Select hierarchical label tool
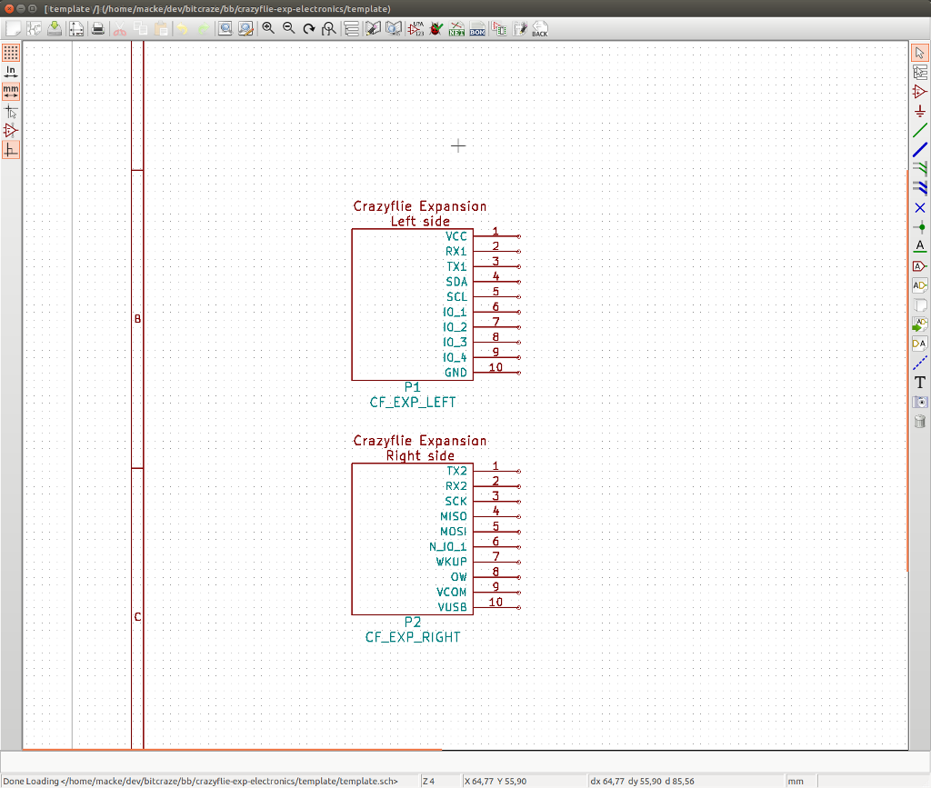This screenshot has height=788, width=931. [920, 285]
